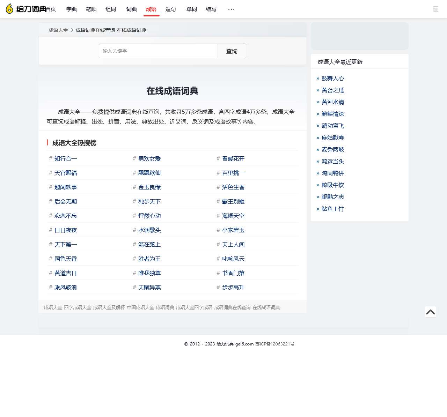Screen dimensions: 447x417
Task: Open hot search idiom 胜者为王
Action: [x=149, y=259]
